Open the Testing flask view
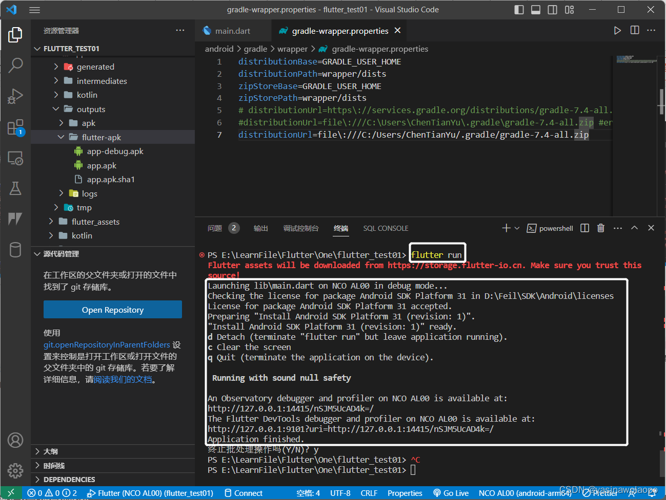Viewport: 666px width, 500px height. coord(15,188)
